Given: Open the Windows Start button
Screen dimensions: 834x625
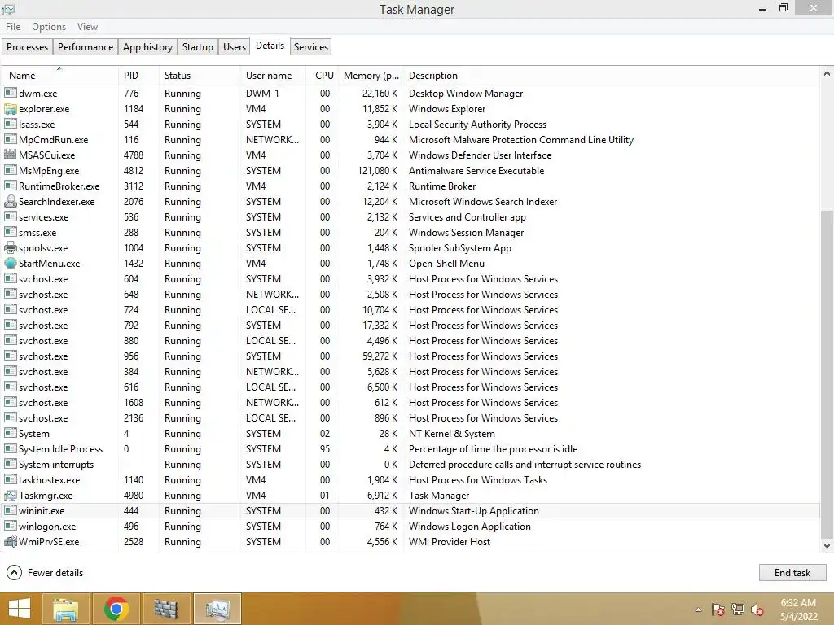Looking at the screenshot, I should click(20, 609).
